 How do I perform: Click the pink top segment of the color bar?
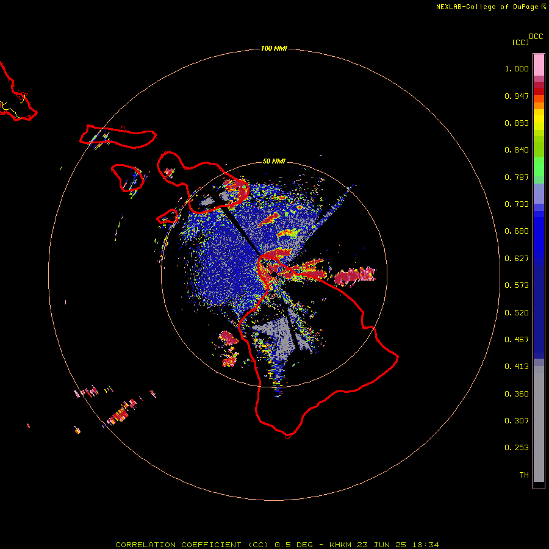click(x=539, y=65)
